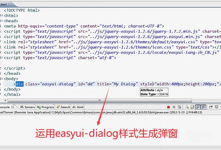Click the Remove Launch gray X icon
The image size is (221, 150).
(x=174, y=107)
